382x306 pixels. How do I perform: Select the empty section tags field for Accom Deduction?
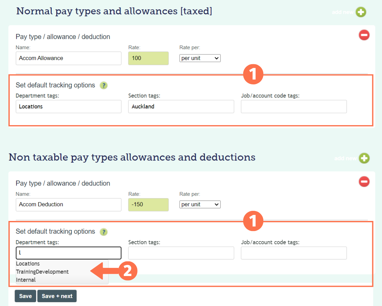click(181, 253)
